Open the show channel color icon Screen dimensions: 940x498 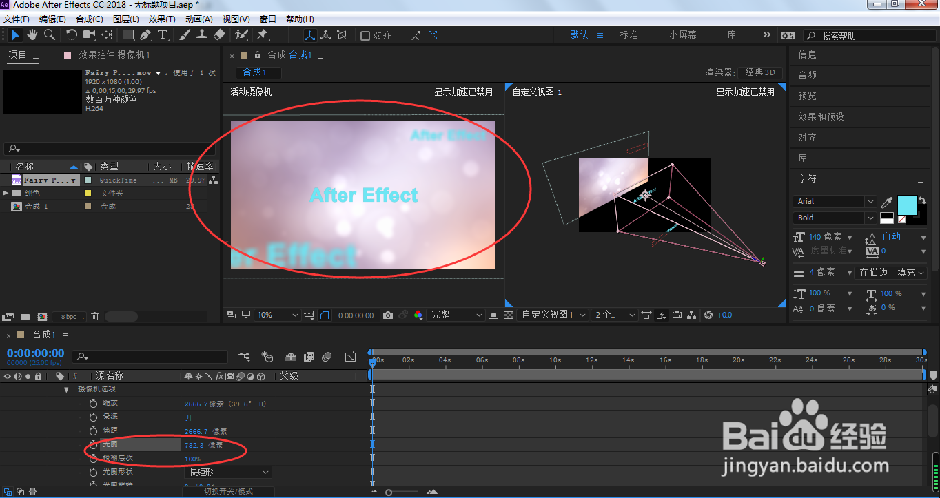point(418,315)
